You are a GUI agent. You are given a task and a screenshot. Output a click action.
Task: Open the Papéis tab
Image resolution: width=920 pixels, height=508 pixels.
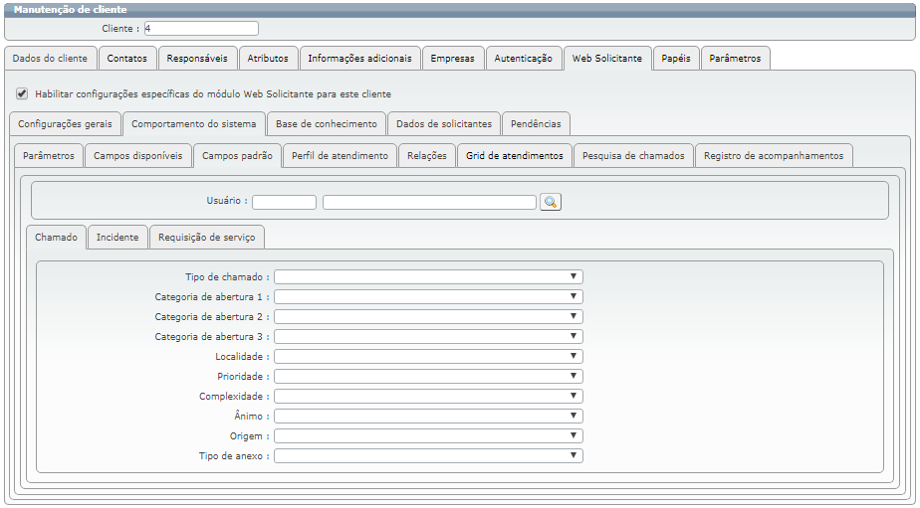coord(676,59)
